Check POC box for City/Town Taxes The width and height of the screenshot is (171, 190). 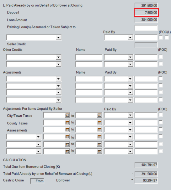pos(161,115)
